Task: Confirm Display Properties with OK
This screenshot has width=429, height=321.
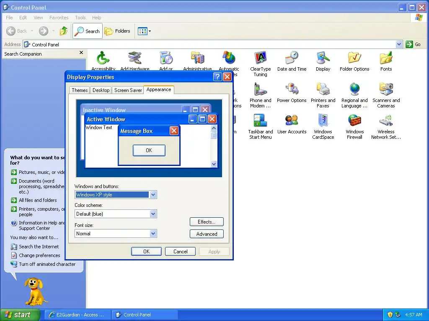Action: pyautogui.click(x=146, y=251)
